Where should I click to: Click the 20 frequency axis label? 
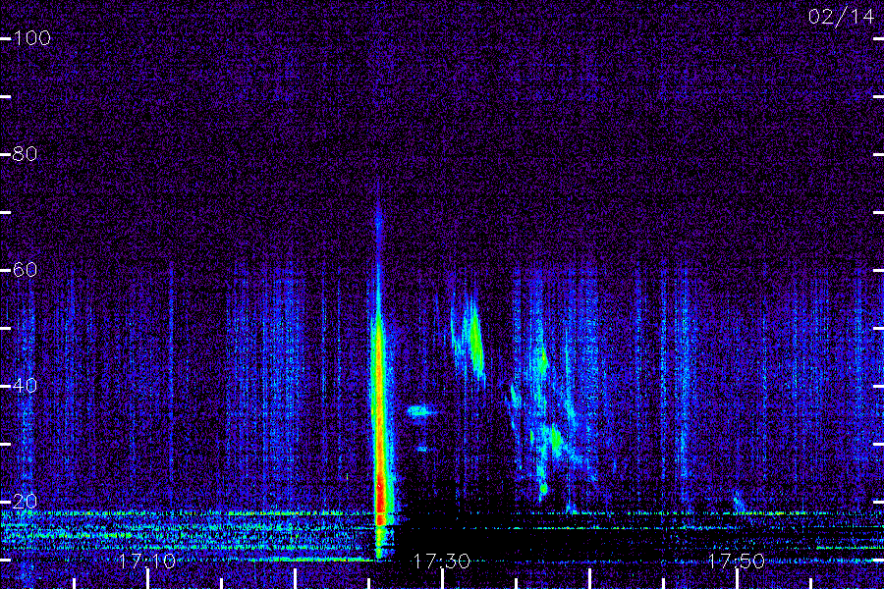tap(25, 501)
